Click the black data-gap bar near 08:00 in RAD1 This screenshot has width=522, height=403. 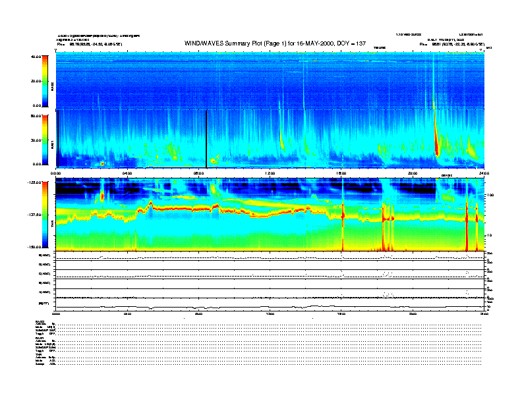[x=206, y=140]
